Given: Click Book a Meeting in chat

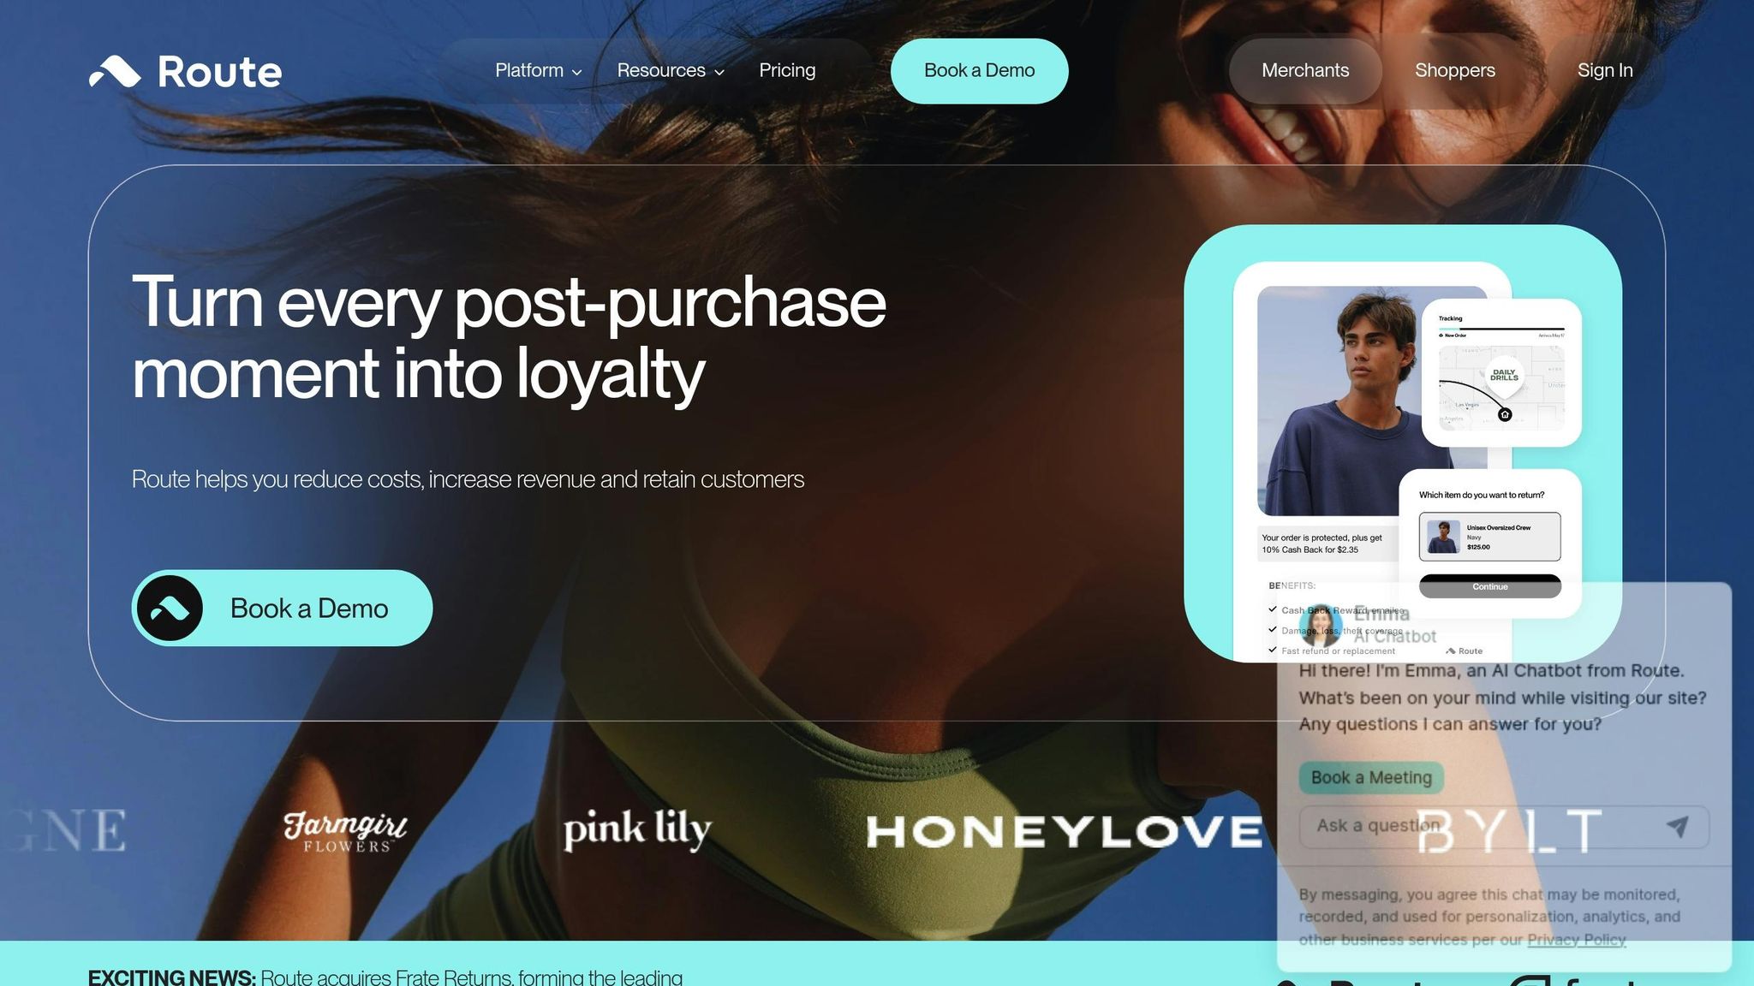Looking at the screenshot, I should tap(1371, 777).
